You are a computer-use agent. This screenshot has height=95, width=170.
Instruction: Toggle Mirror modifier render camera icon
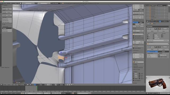click(x=155, y=29)
